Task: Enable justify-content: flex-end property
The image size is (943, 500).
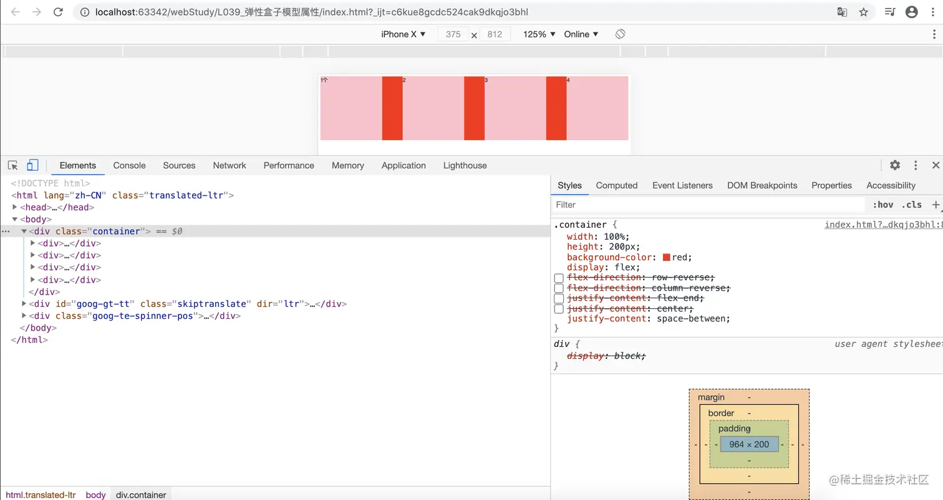Action: pyautogui.click(x=559, y=299)
